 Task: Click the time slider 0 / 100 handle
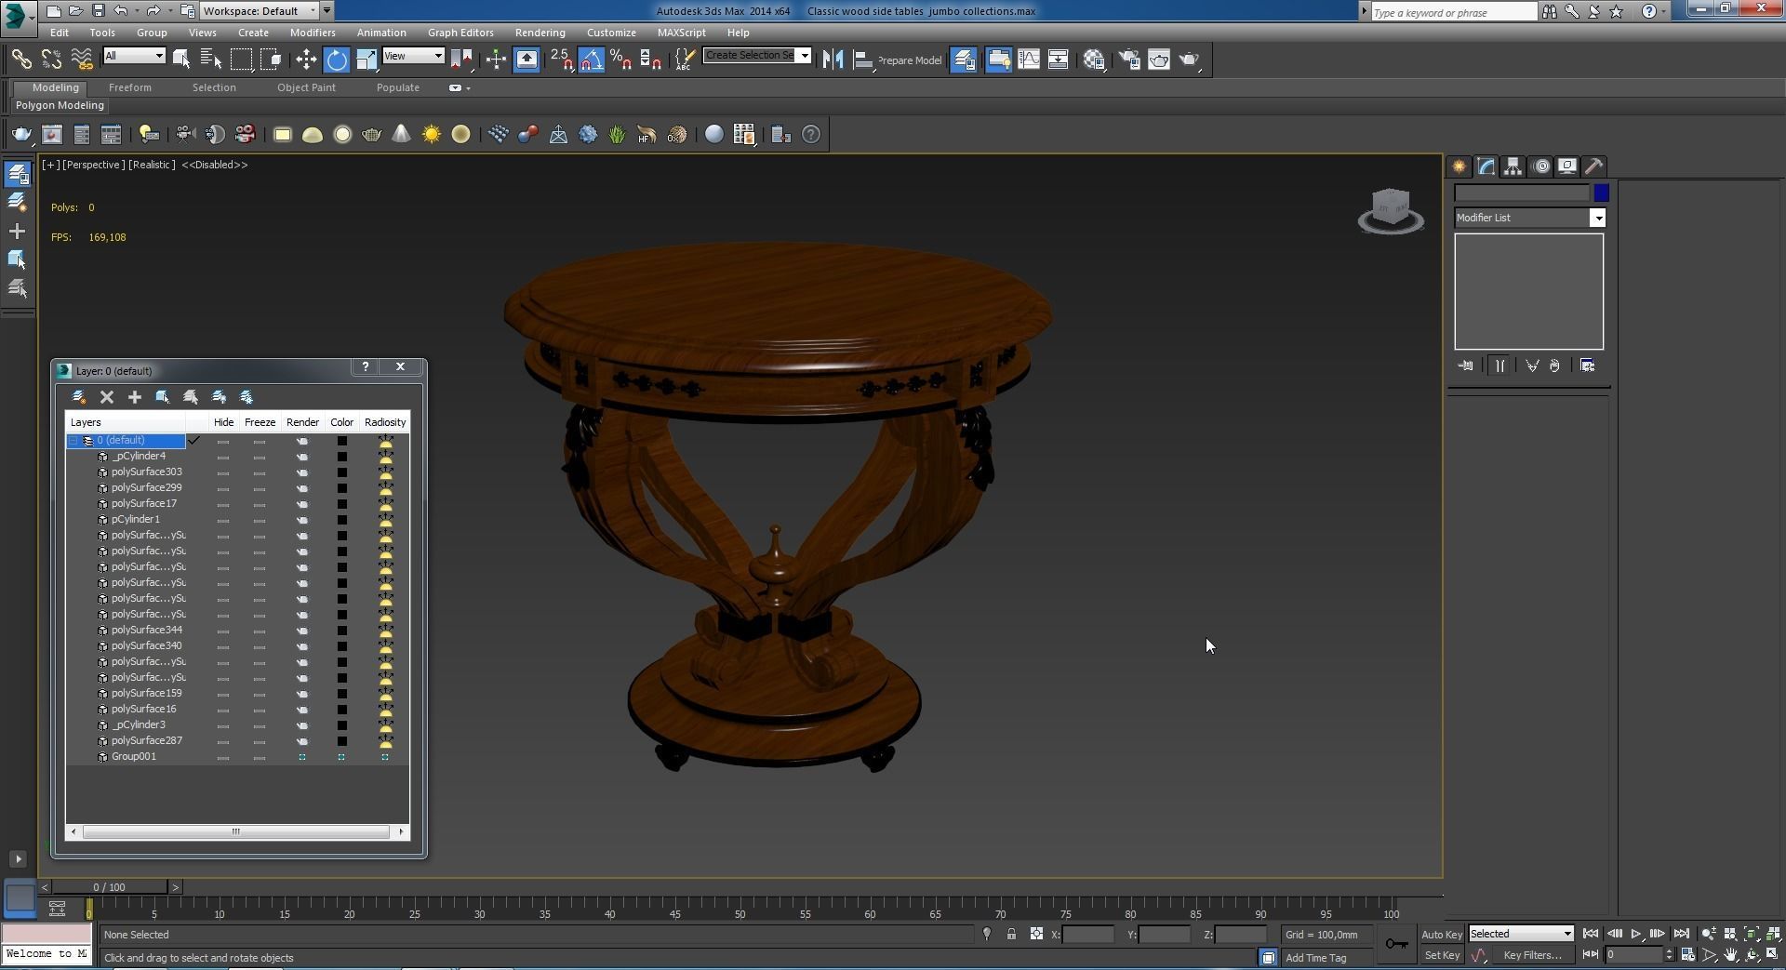pos(109,887)
